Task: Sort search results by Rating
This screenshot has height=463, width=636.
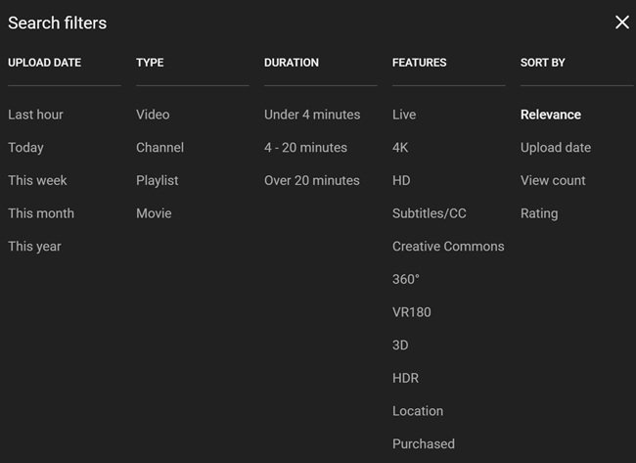Action: coord(539,213)
